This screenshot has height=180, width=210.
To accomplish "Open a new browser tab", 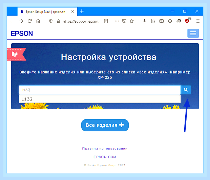I will (82, 11).
